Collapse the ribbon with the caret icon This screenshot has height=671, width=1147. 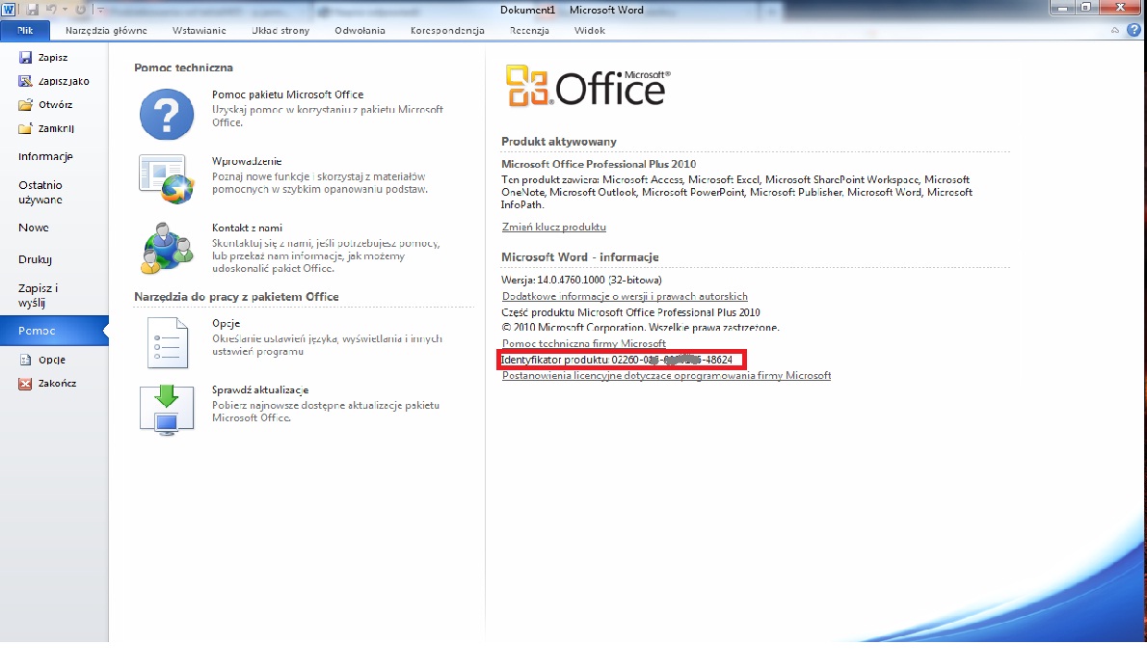click(1115, 31)
